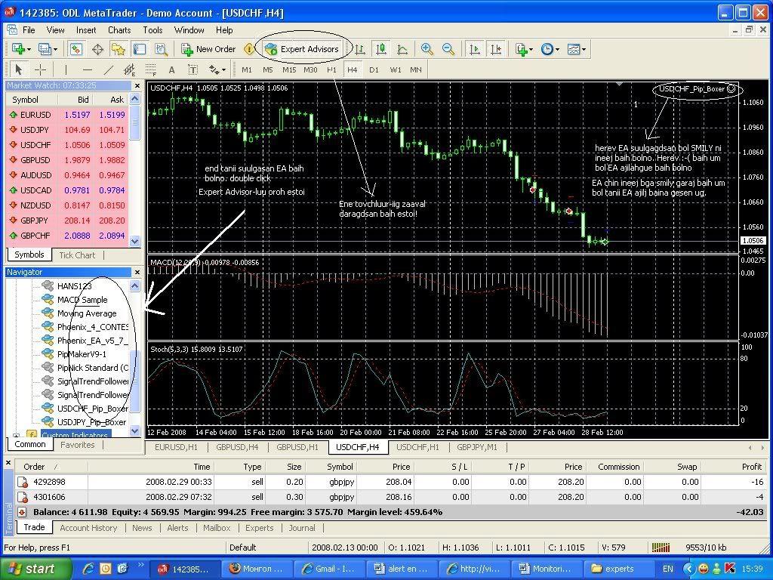Open the Periods clock dropdown
Viewport: 773px width, 580px height.
click(550, 49)
